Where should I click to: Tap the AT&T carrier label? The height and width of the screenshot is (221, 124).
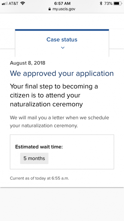pyautogui.click(x=13, y=3)
